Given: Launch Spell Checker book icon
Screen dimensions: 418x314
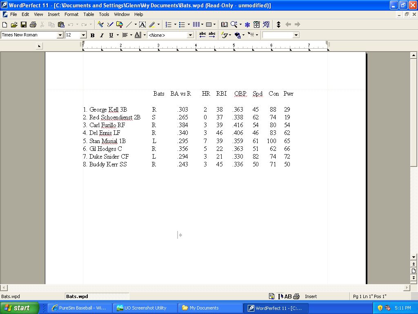Looking at the screenshot, I should tap(225, 25).
